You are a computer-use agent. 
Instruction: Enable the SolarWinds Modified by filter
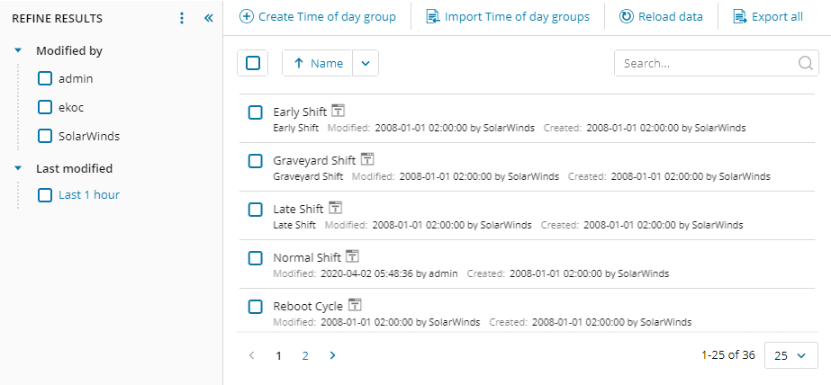pos(45,136)
